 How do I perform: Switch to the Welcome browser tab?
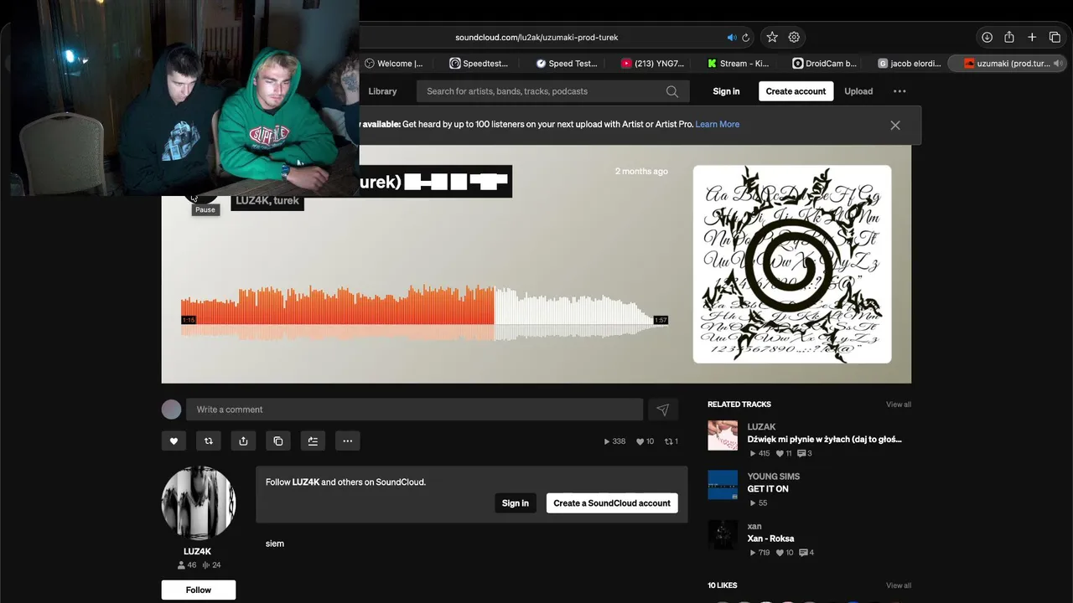click(395, 64)
